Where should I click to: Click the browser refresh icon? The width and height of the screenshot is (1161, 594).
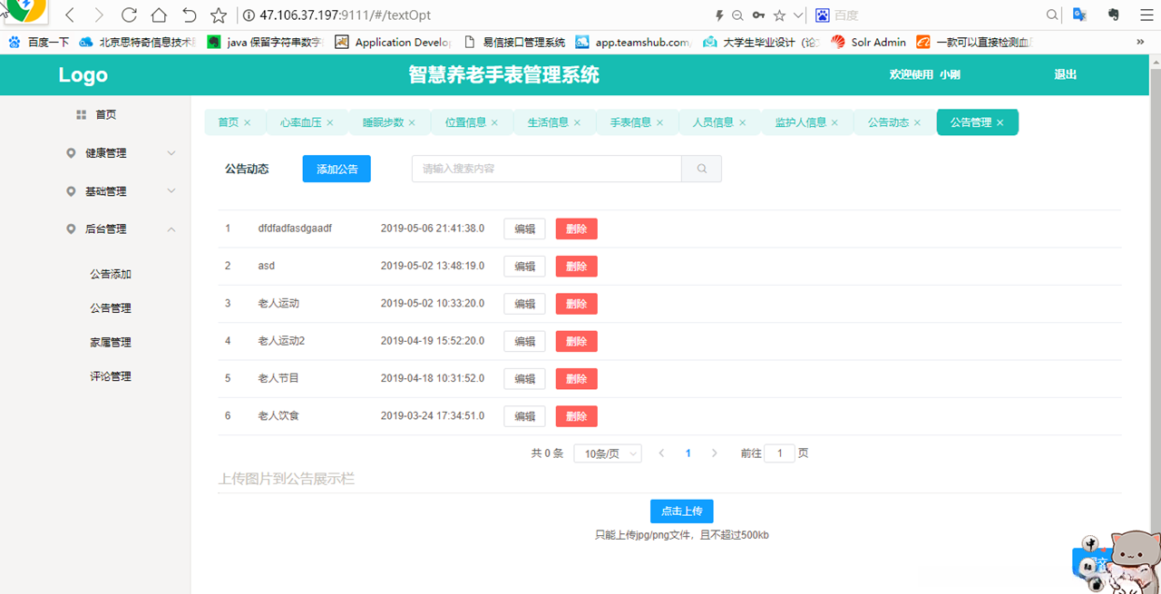point(129,15)
